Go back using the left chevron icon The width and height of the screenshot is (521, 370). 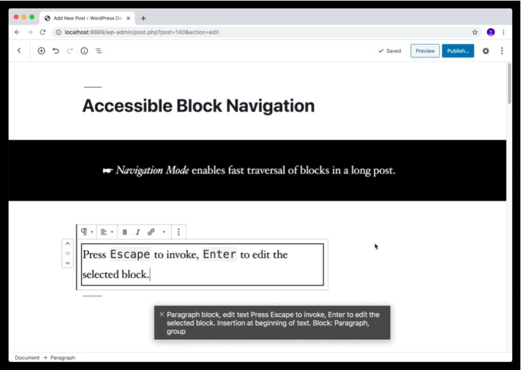coord(19,51)
